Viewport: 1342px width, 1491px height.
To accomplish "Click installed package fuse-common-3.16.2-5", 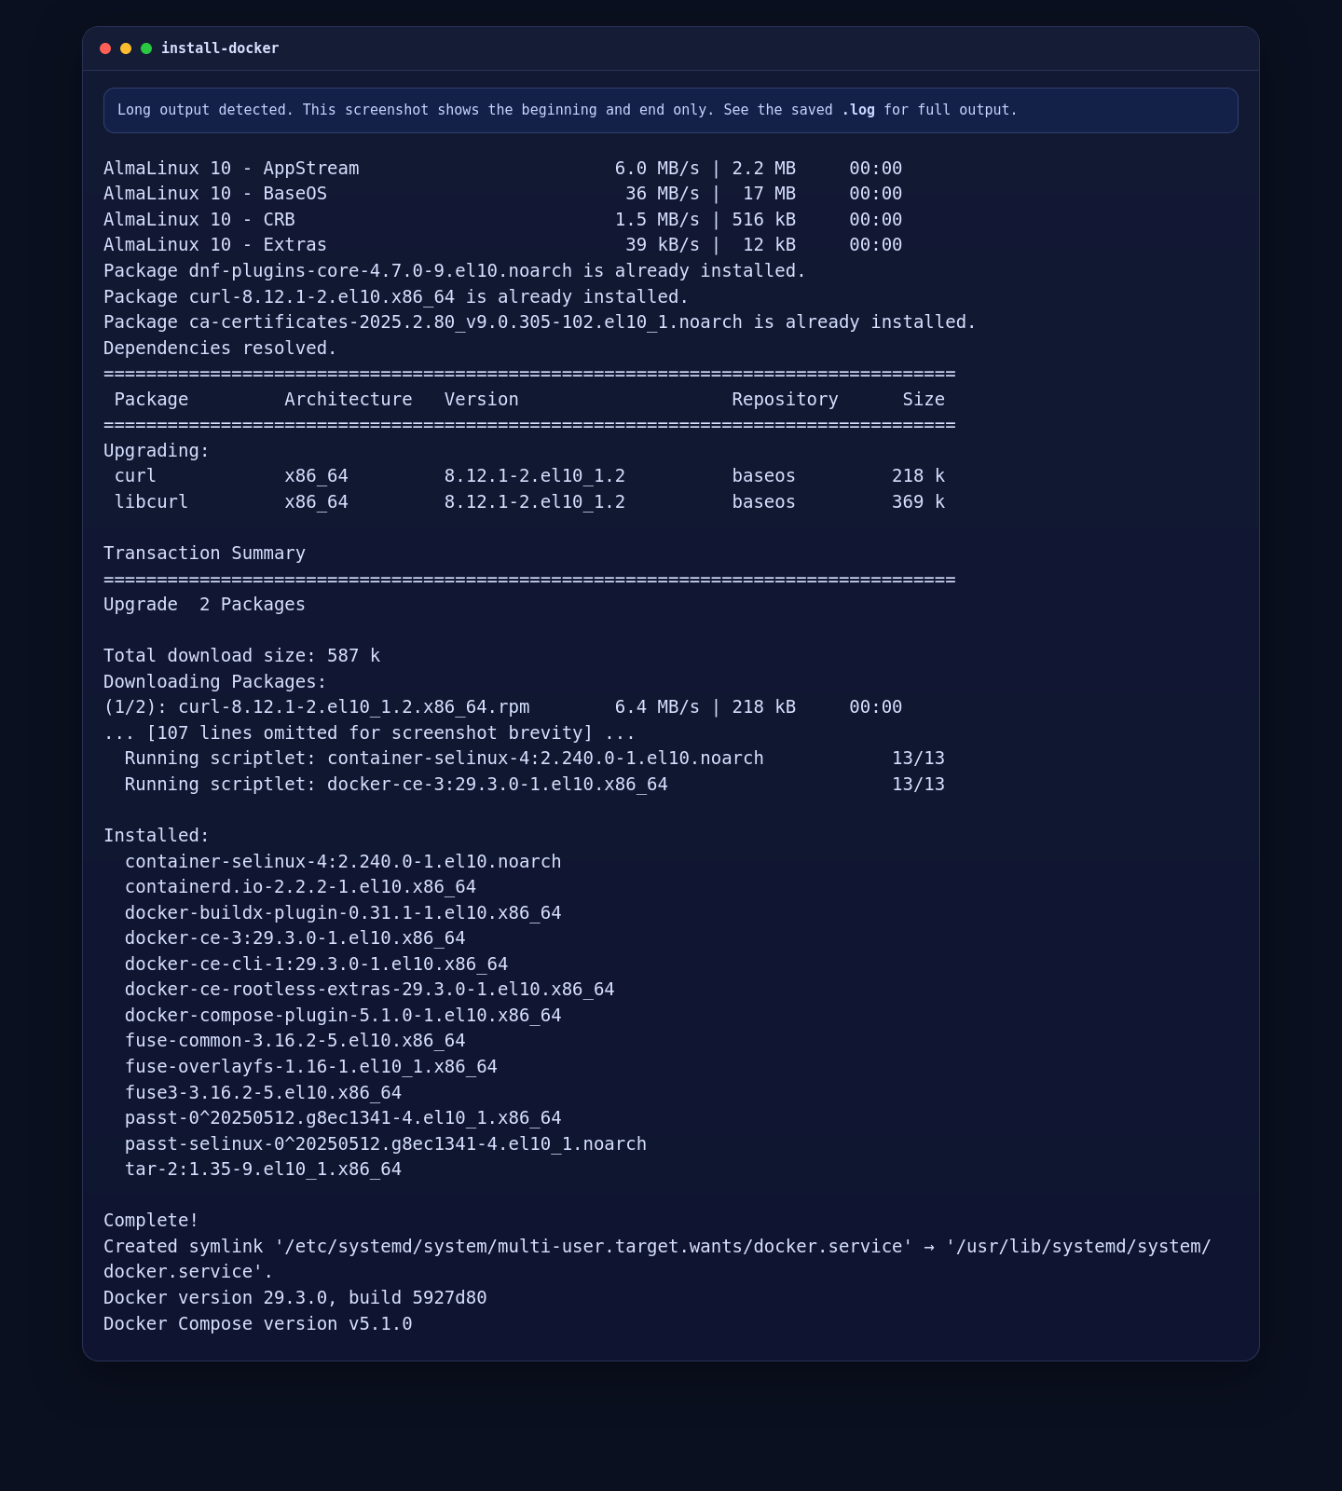I will (295, 1041).
